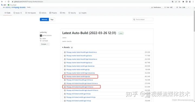The width and height of the screenshot is (195, 102).
Task: Click the FFmpeg-Builds repository name link
Action: pos(18,7)
